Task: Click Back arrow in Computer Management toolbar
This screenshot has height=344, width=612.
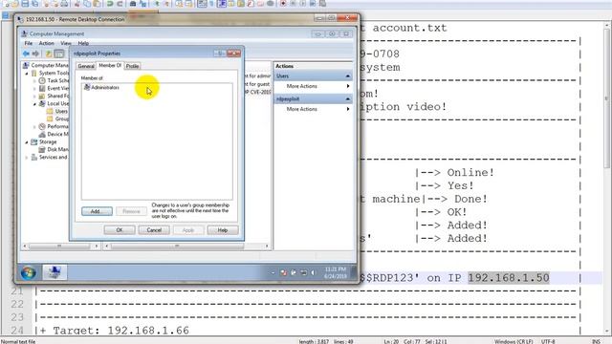Action: pos(26,54)
